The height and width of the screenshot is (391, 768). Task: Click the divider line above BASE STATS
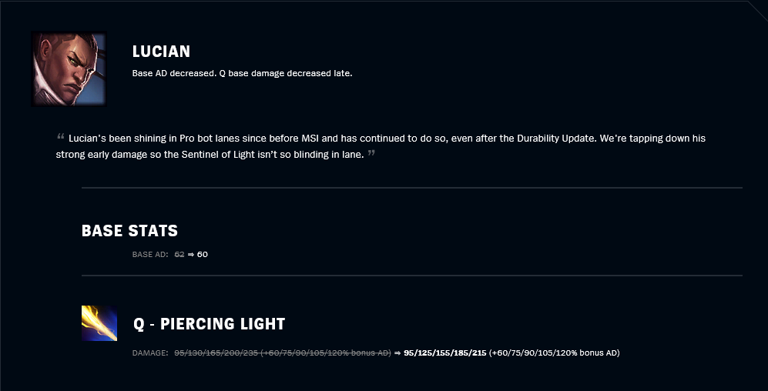[x=412, y=188]
